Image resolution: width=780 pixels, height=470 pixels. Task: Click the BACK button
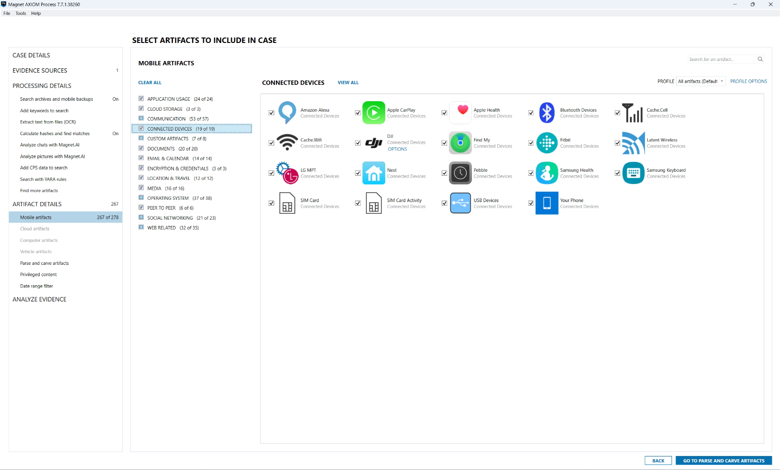coord(658,461)
